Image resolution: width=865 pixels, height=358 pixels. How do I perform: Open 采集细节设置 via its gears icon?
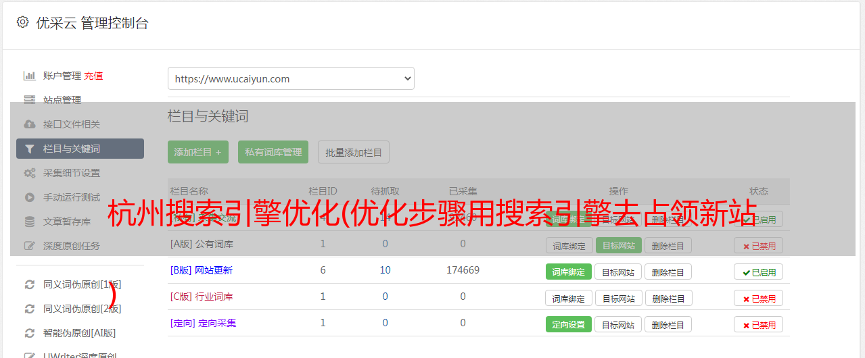pyautogui.click(x=29, y=173)
